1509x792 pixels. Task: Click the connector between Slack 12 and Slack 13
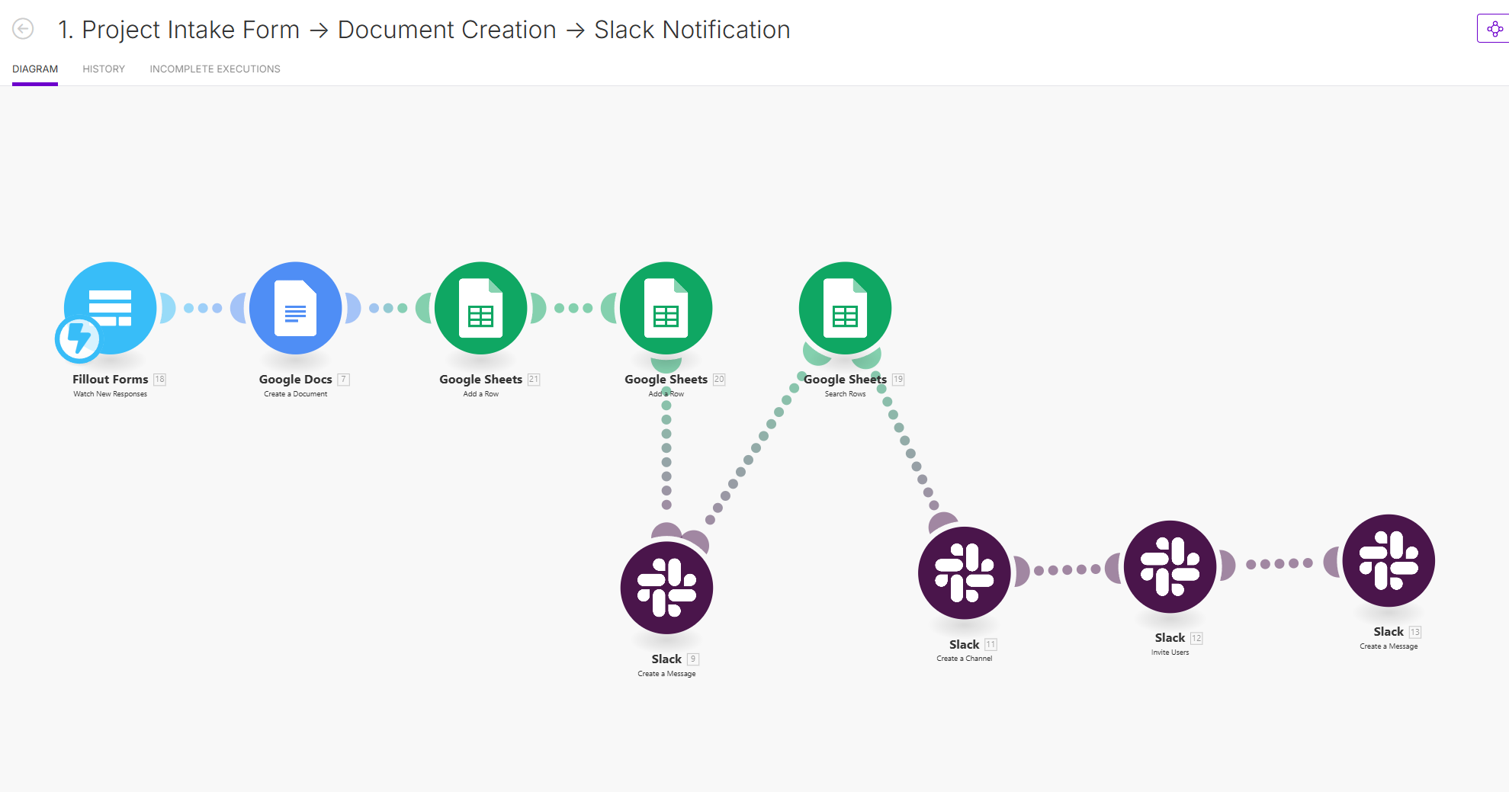pos(1279,563)
